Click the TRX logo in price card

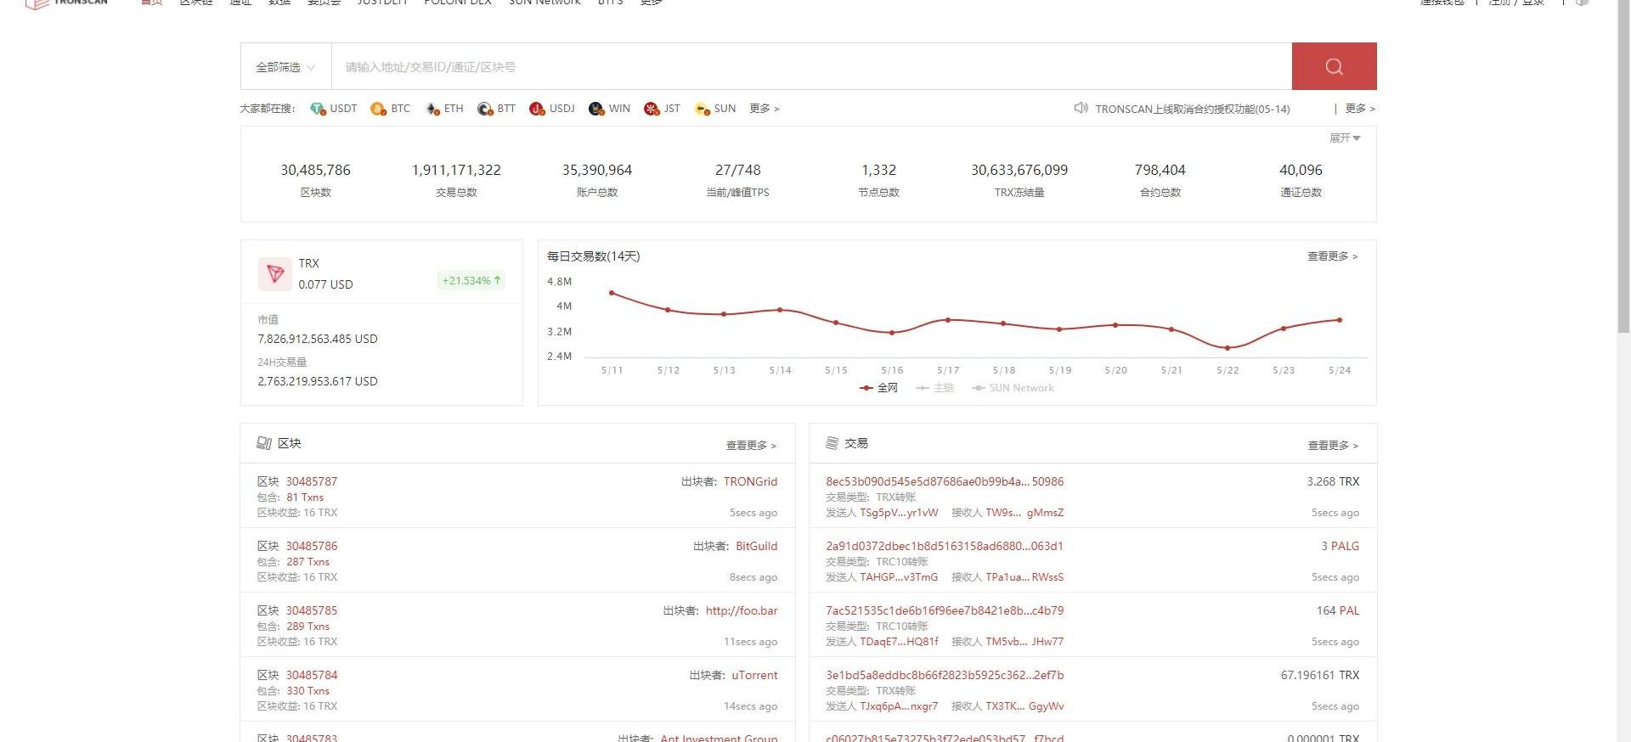click(275, 273)
